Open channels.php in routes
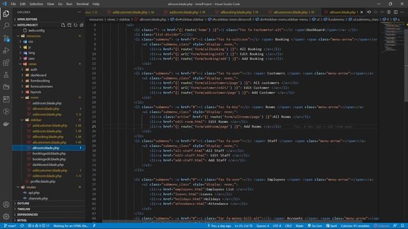Screen dimensions: 408x229 coord(49,198)
